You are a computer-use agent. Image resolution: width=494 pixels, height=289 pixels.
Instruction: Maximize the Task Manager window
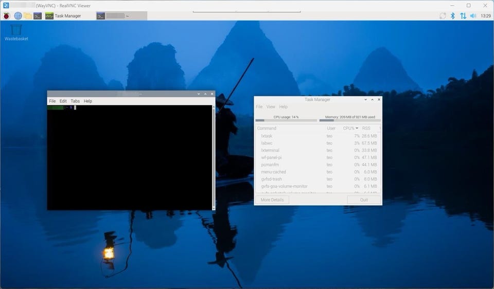click(373, 99)
